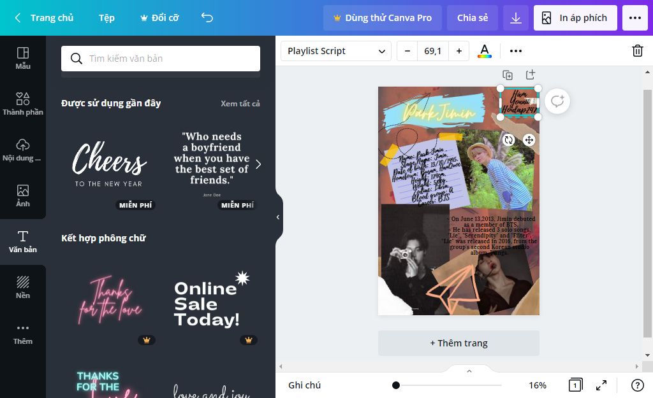This screenshot has height=398, width=653.
Task: Open the Thêm more sidebar item
Action: [23, 334]
